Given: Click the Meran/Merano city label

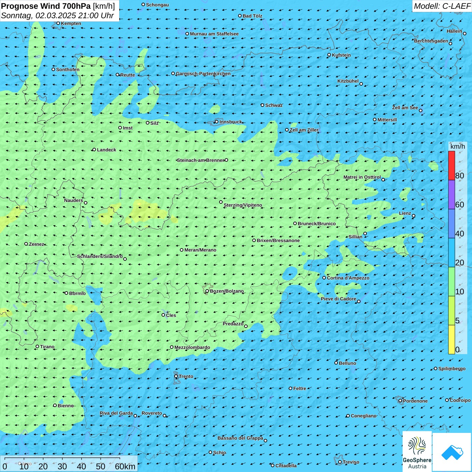Looking at the screenshot, I should tap(200, 250).
